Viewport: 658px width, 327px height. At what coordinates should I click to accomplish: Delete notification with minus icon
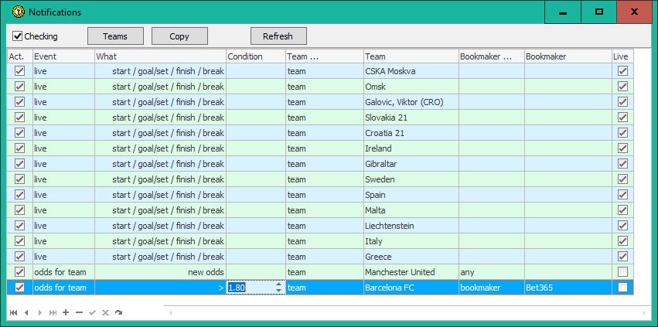point(79,312)
